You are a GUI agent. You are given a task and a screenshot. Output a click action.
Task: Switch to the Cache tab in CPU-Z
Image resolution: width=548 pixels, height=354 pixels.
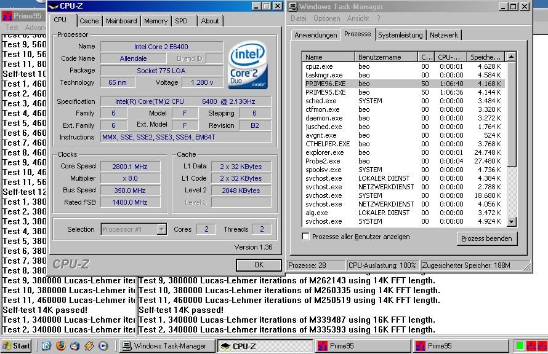point(89,21)
